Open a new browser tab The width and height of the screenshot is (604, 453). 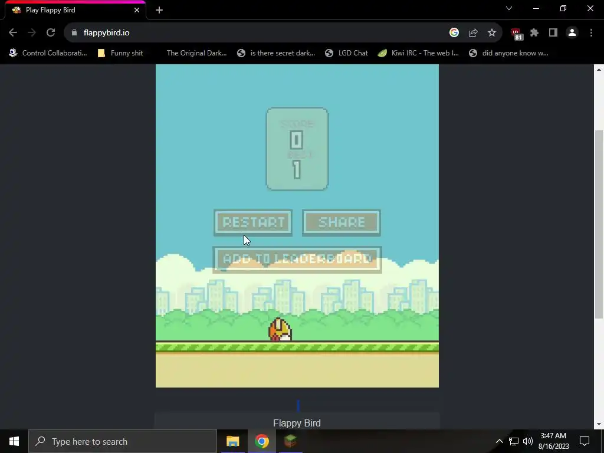159,10
